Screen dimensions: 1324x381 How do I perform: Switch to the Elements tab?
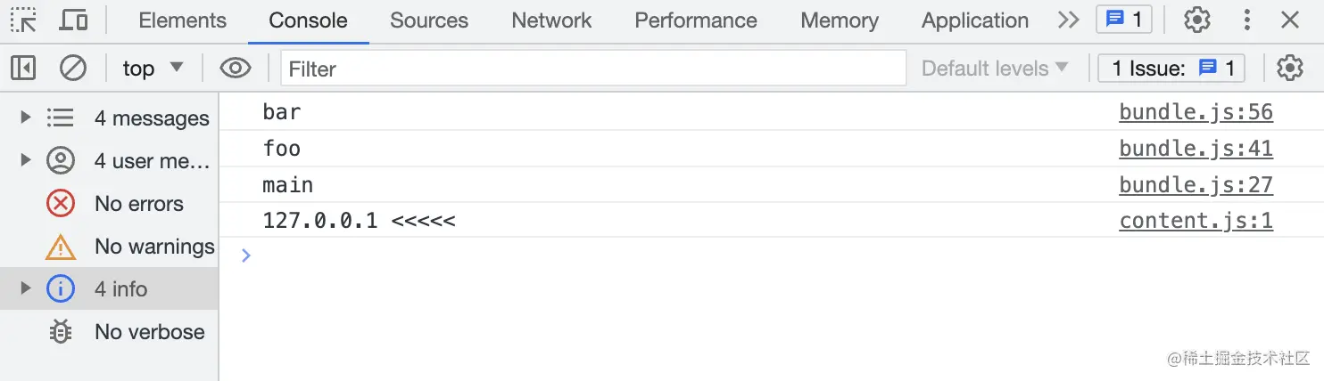[x=183, y=20]
